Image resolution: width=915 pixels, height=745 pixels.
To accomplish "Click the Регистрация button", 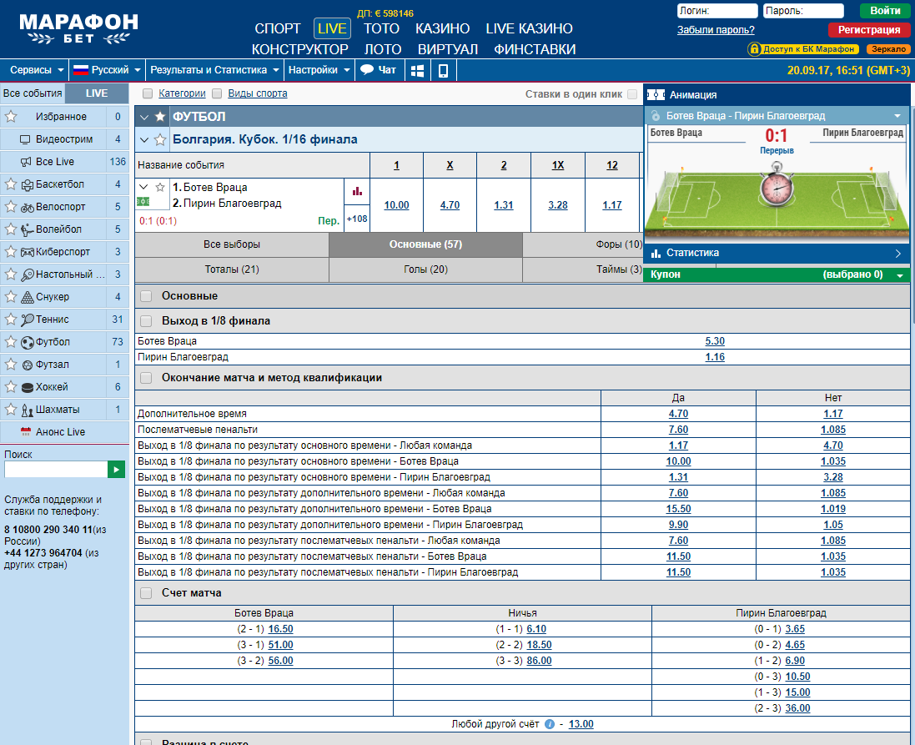I will [x=869, y=30].
